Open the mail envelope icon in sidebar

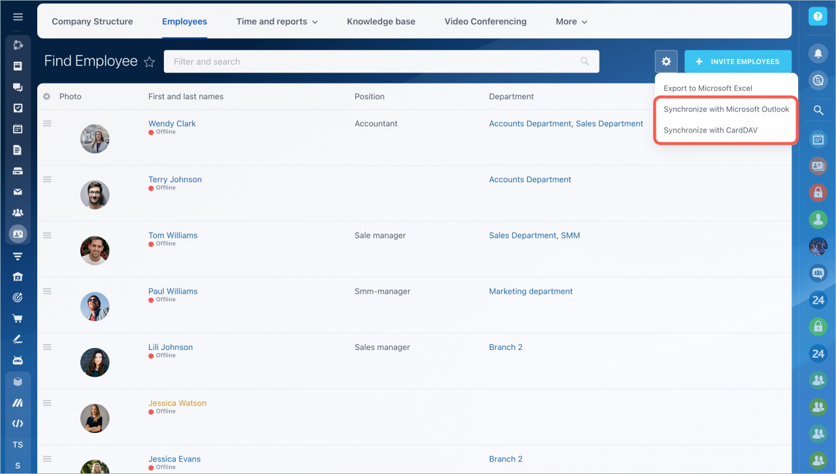tap(18, 192)
